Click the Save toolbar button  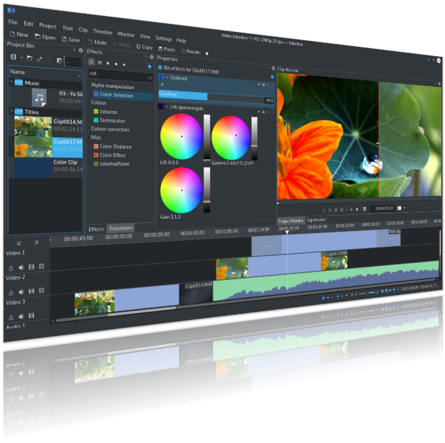point(71,39)
